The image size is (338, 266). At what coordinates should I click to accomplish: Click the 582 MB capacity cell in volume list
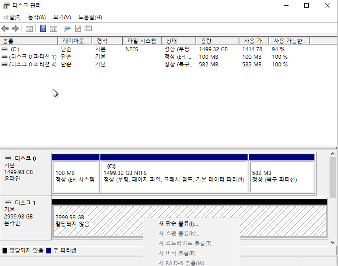tap(208, 64)
